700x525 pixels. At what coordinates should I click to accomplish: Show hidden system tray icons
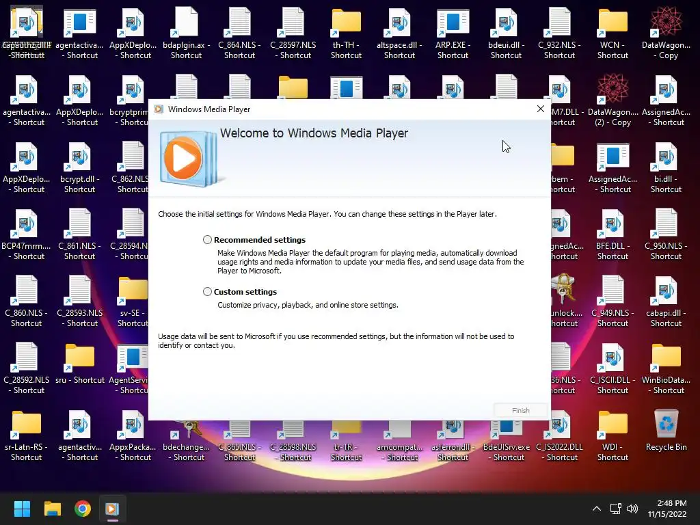coord(596,509)
